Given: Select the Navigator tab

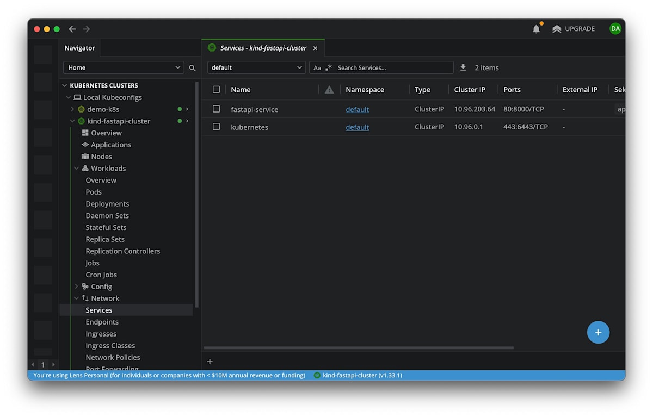Looking at the screenshot, I should [79, 48].
